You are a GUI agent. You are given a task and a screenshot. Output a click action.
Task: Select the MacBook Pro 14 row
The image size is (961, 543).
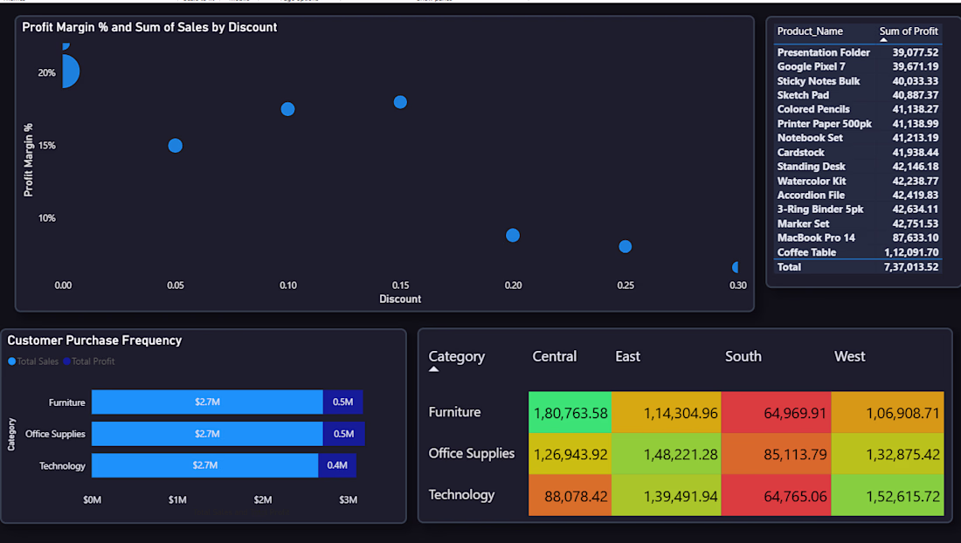(857, 237)
